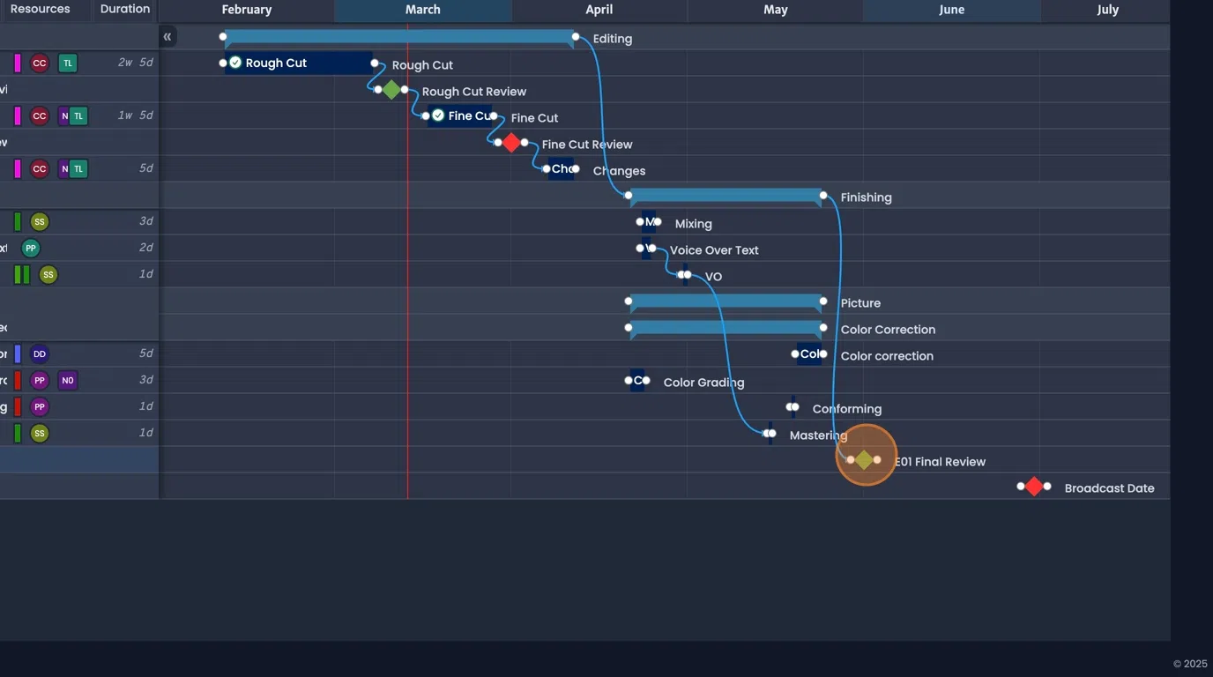The image size is (1213, 677).
Task: Toggle the completion checkmark on Rough Cut bar
Action: click(x=235, y=63)
